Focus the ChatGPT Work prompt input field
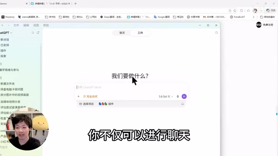Viewport: 278px width, 156px height. pyautogui.click(x=132, y=88)
